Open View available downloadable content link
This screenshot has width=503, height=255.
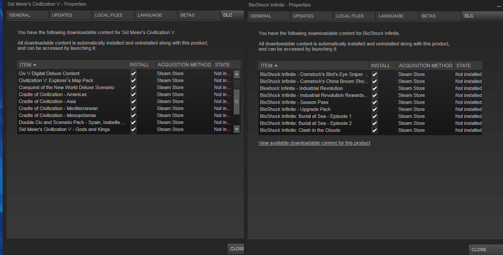314,143
